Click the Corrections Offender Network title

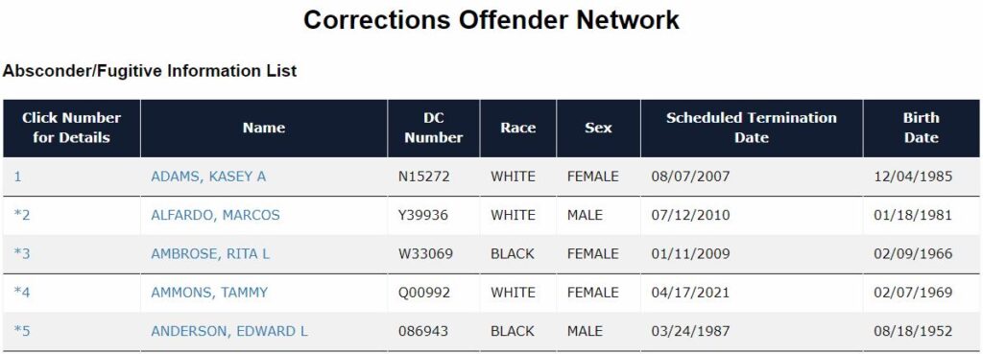coord(491,19)
